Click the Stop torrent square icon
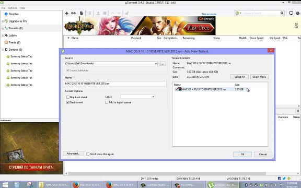The height and width of the screenshot is (188, 301). [x=105, y=13]
